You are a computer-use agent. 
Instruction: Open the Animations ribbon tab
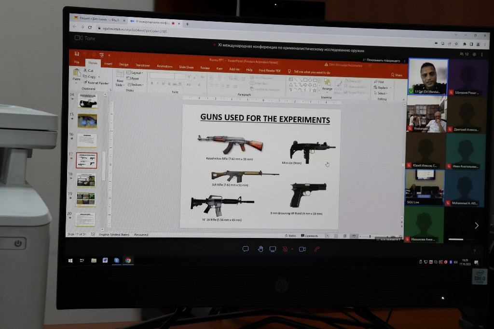[x=165, y=66]
